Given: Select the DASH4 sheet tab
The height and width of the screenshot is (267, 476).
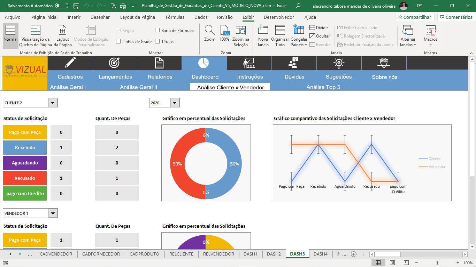Looking at the screenshot, I should point(320,254).
